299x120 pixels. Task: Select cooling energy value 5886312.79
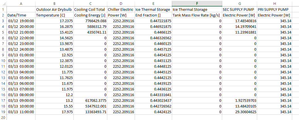coord(90,26)
